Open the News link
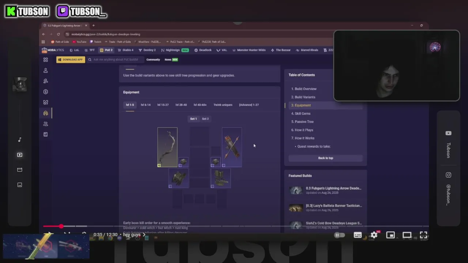 pyautogui.click(x=171, y=60)
